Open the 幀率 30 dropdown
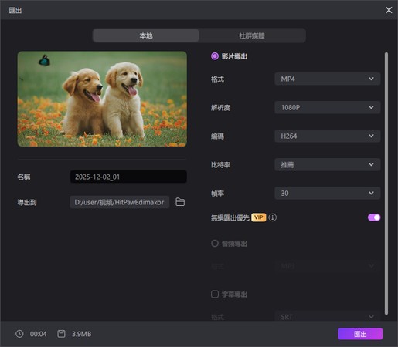This screenshot has width=398, height=347. pyautogui.click(x=328, y=193)
